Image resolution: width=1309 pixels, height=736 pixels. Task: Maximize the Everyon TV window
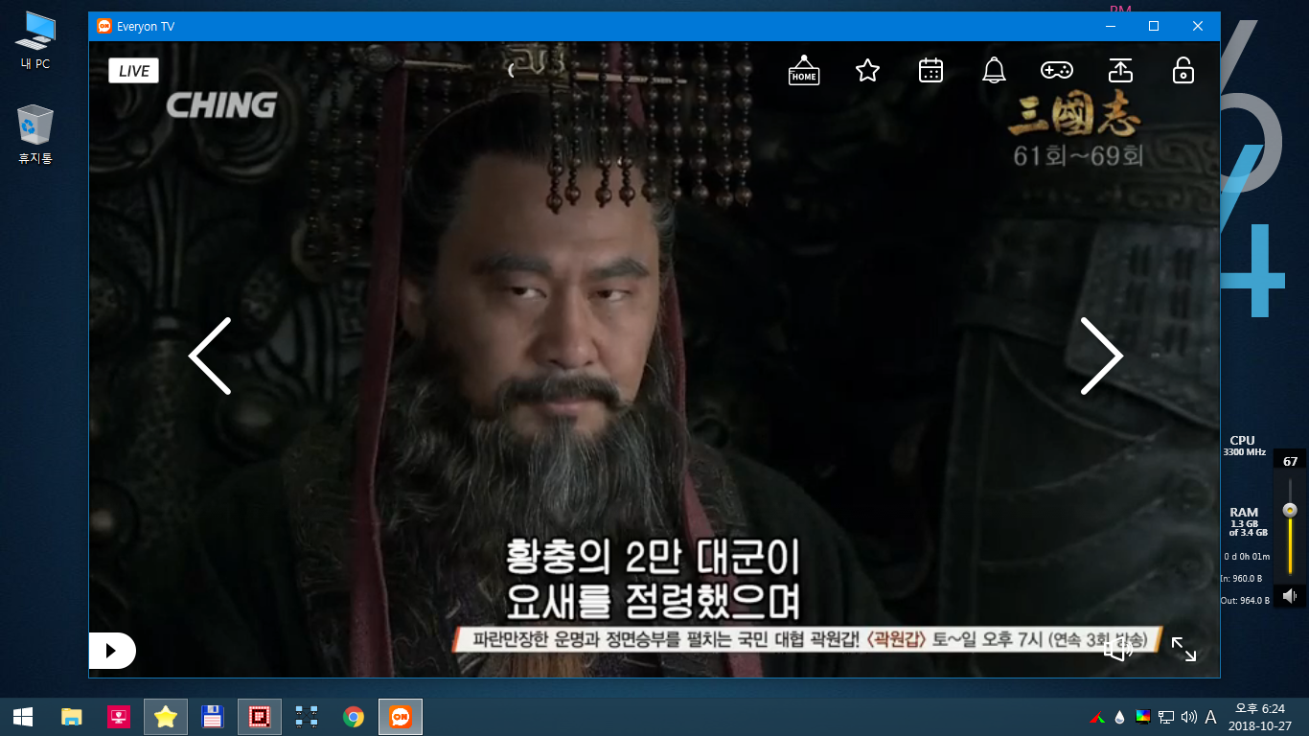(1154, 26)
